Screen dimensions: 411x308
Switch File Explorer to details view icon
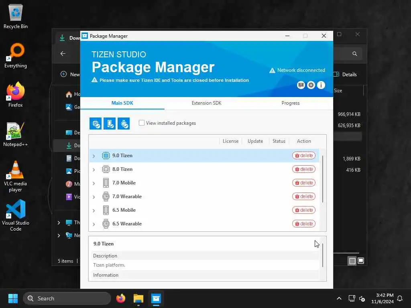[352, 261]
